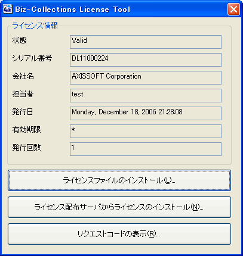Focus the 担当者 field containing test
243x256 pixels.
pyautogui.click(x=146, y=95)
